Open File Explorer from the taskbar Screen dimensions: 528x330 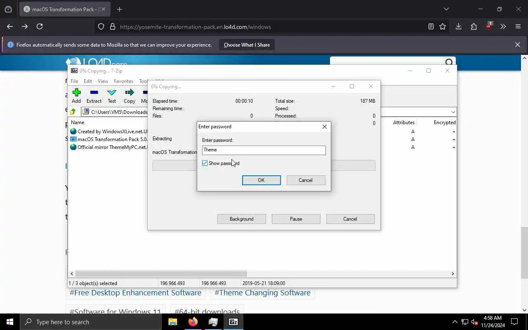pyautogui.click(x=173, y=322)
